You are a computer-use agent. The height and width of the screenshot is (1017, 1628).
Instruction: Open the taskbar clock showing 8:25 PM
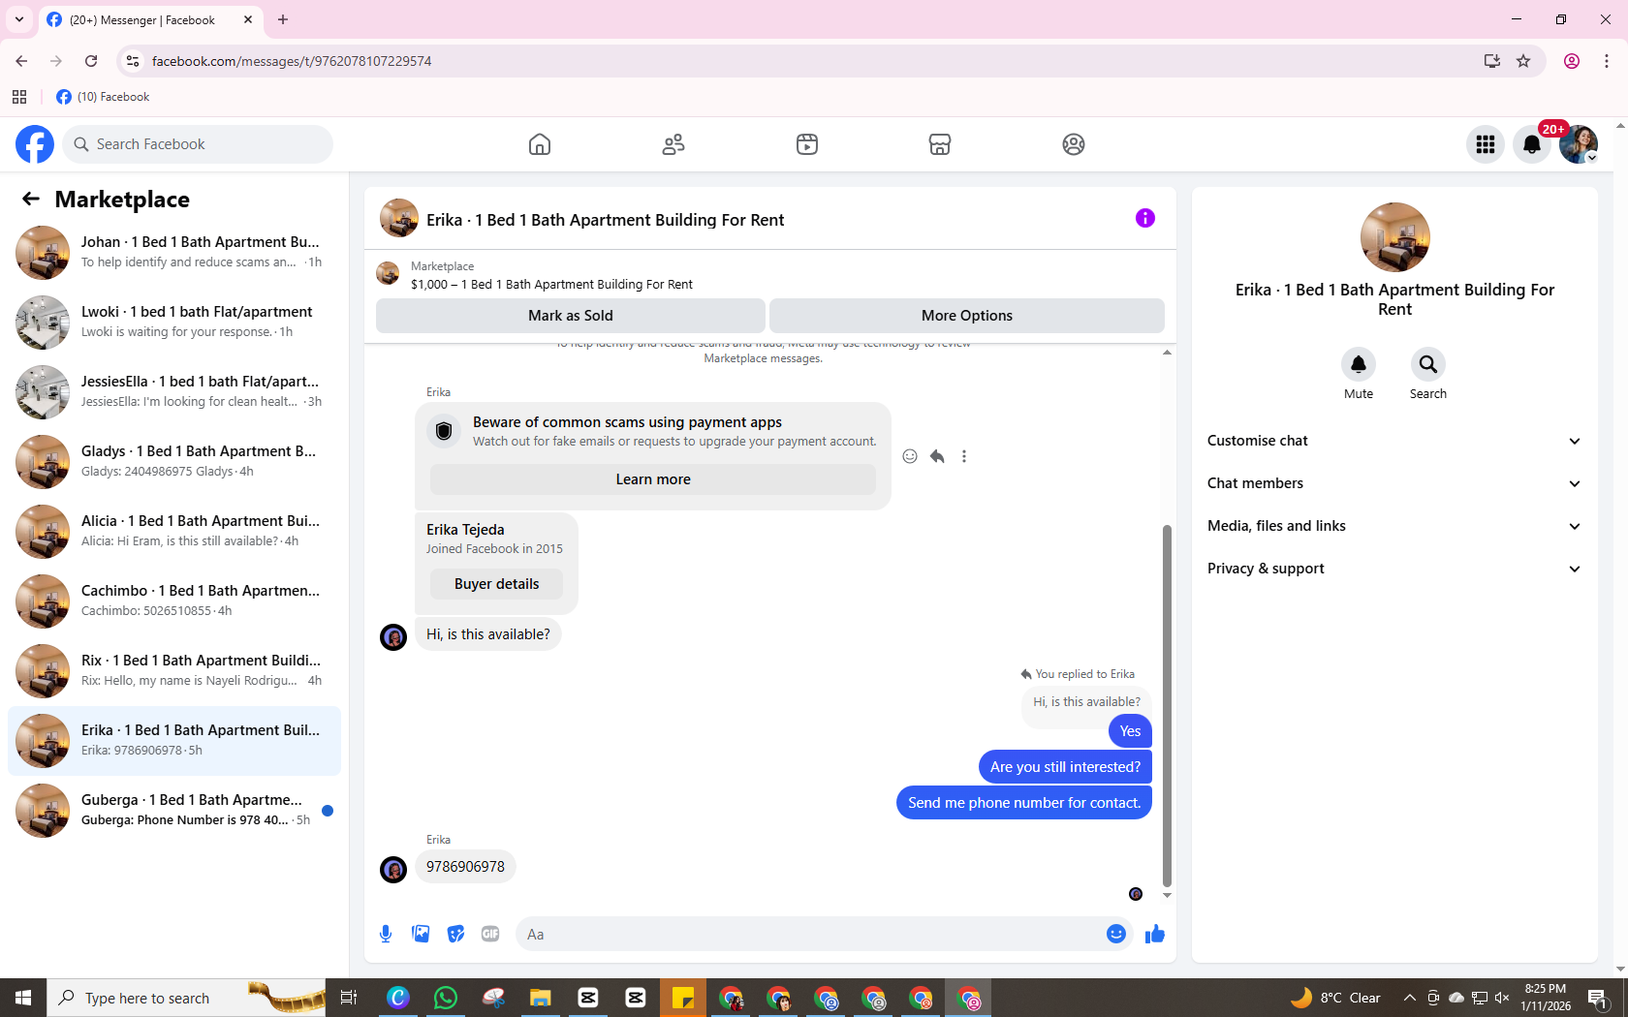pyautogui.click(x=1546, y=998)
